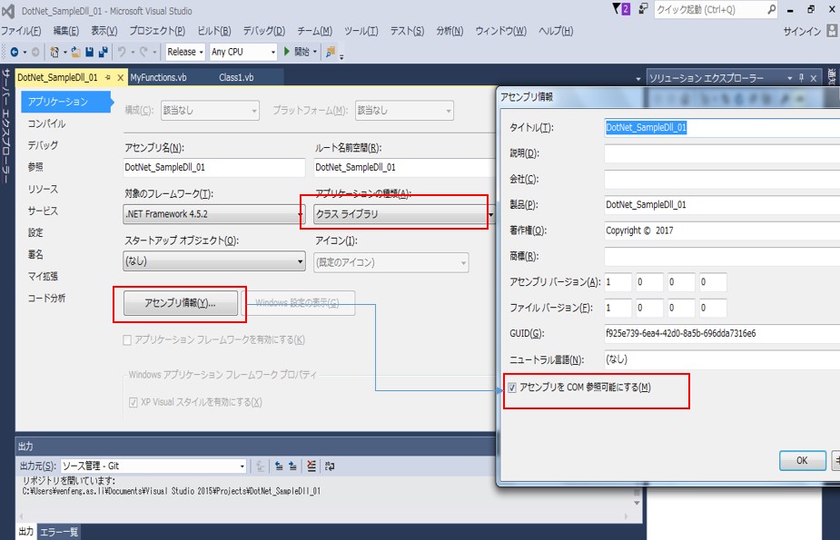Click the Navigate Backward arrow icon
Screen dimensions: 840x540
coord(14,52)
